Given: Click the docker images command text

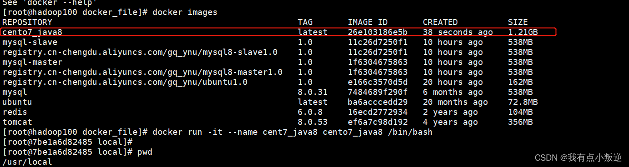Looking at the screenshot, I should [x=185, y=12].
